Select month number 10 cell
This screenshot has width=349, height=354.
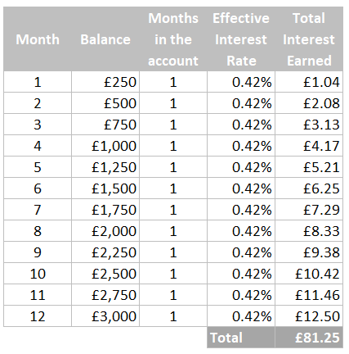[x=38, y=274]
